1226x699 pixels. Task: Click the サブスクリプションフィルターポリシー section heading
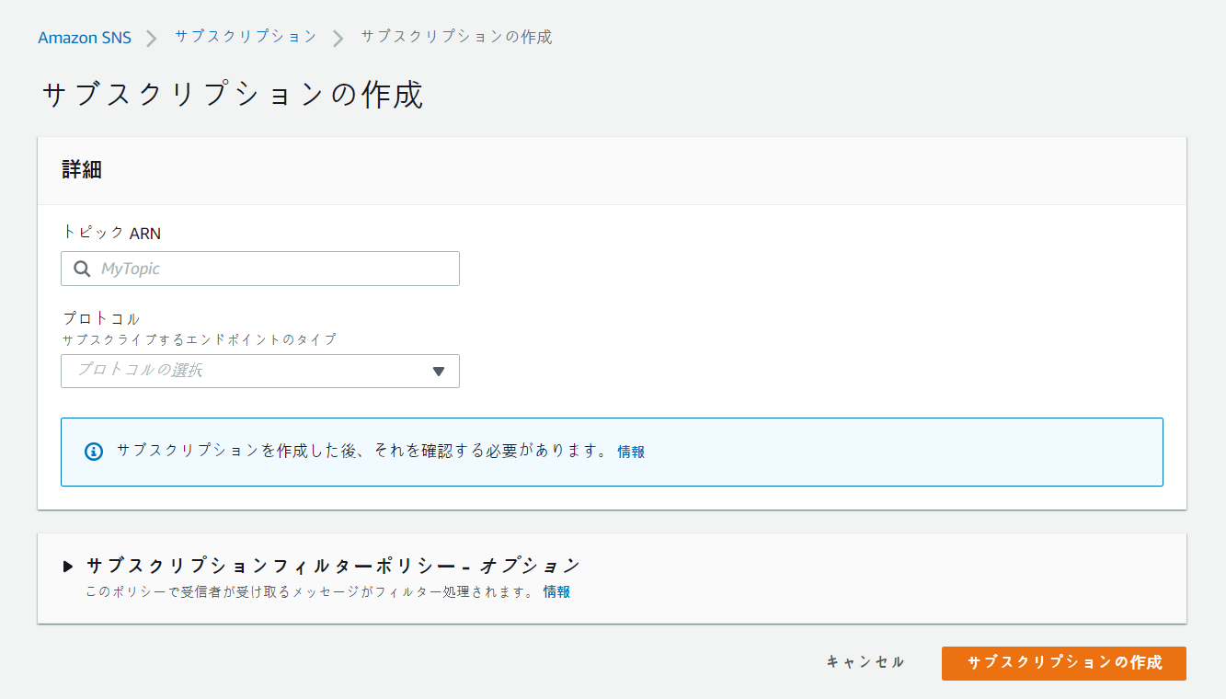(333, 566)
